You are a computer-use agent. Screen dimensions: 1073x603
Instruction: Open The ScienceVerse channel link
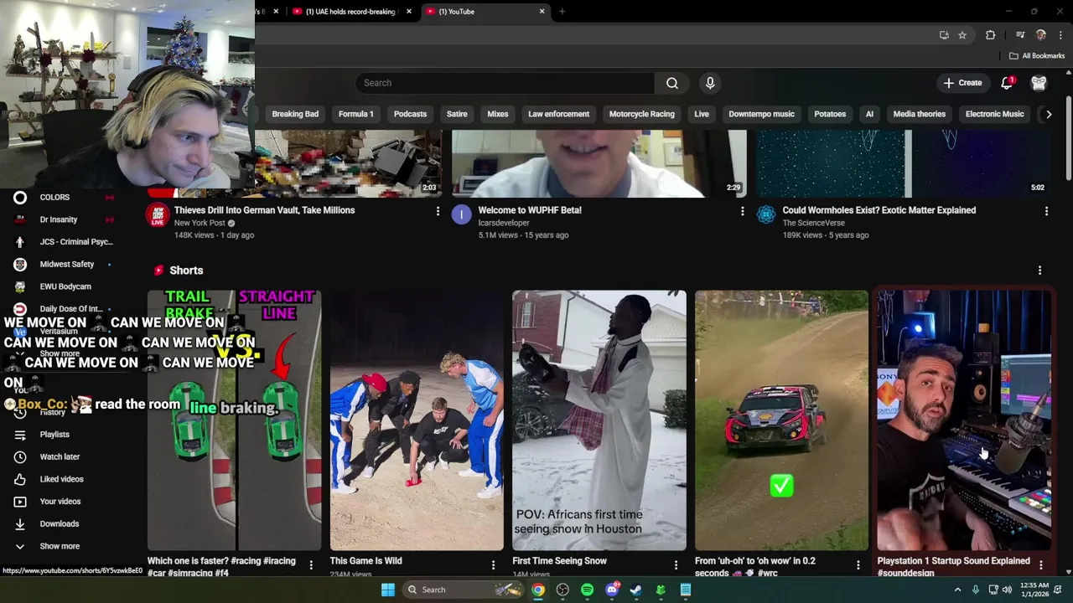(x=813, y=223)
